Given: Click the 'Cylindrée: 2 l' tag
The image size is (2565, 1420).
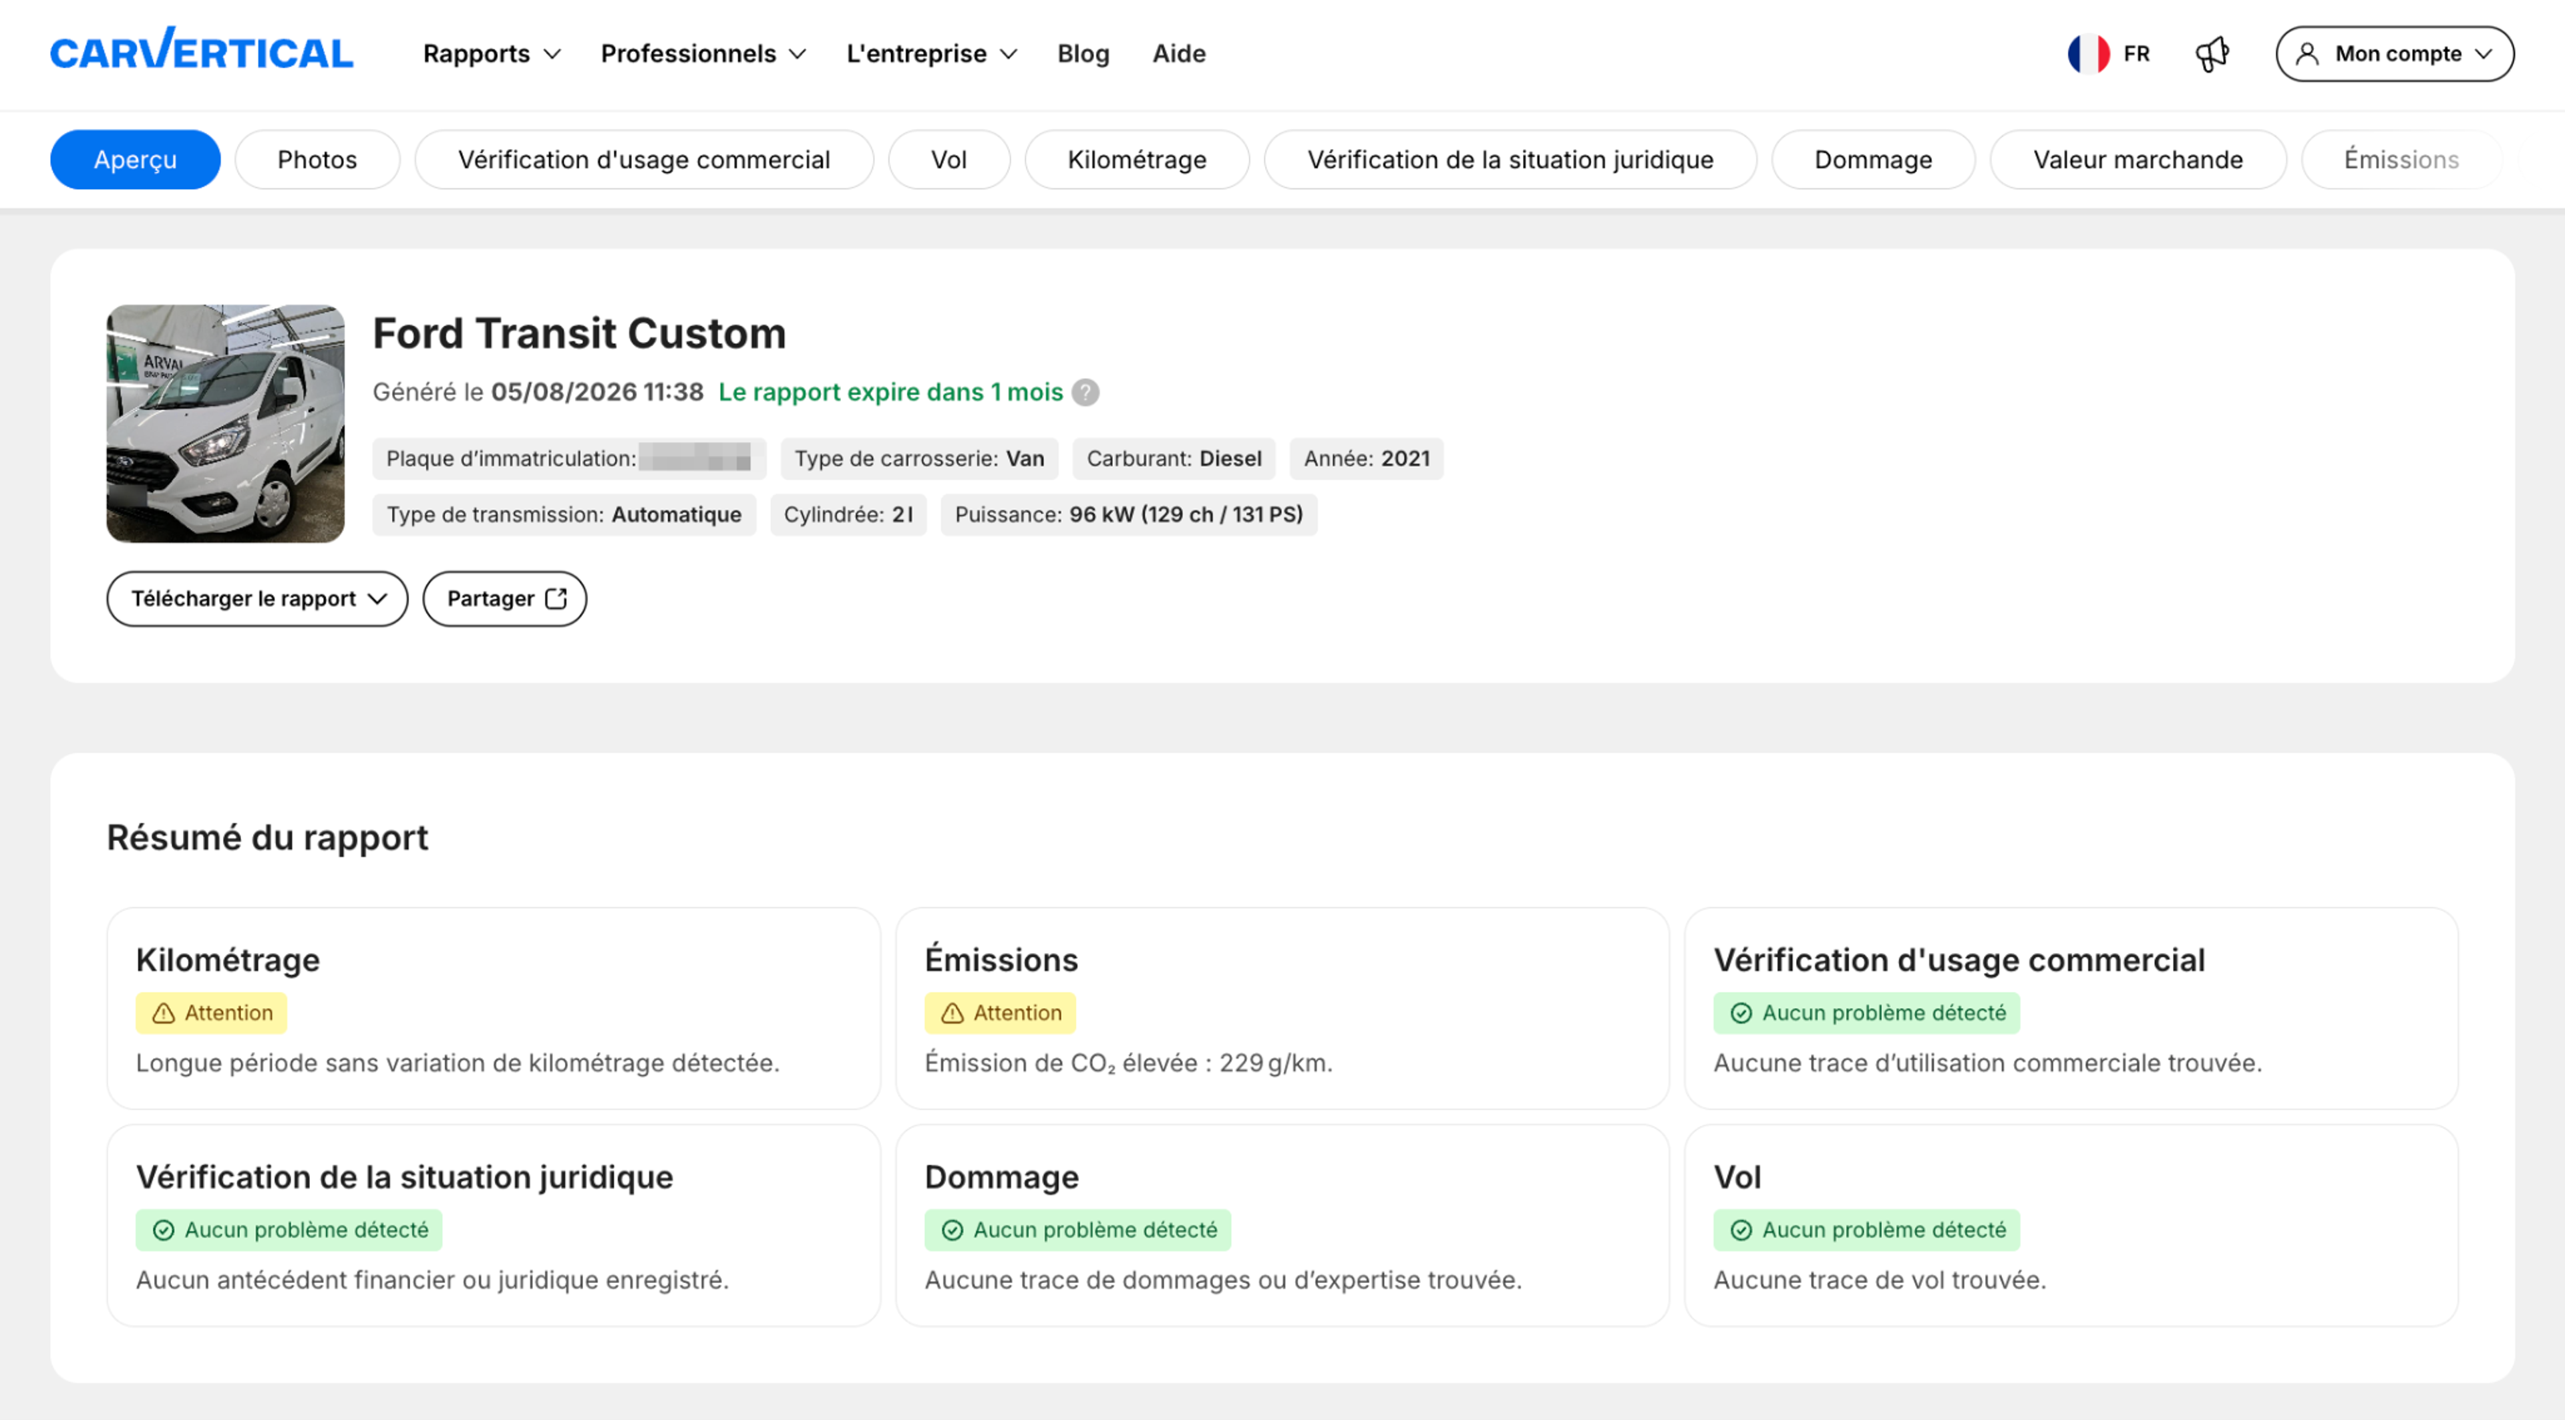Looking at the screenshot, I should [x=848, y=515].
